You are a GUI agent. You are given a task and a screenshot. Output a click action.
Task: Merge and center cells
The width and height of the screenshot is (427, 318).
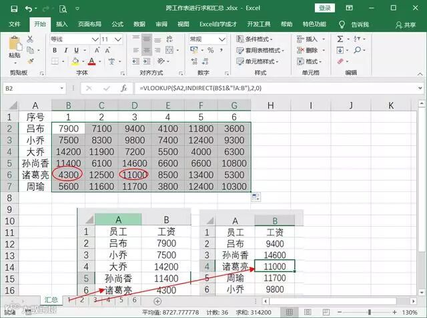(169, 50)
